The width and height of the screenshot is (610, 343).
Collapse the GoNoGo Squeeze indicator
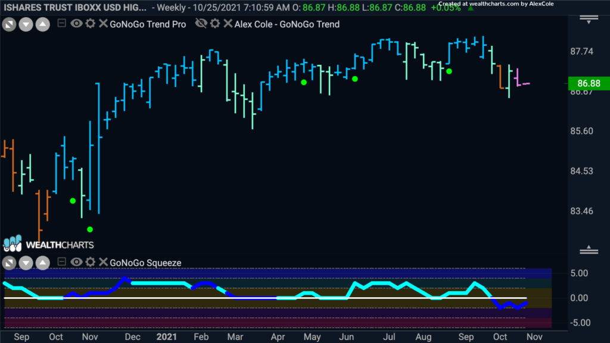(61, 262)
